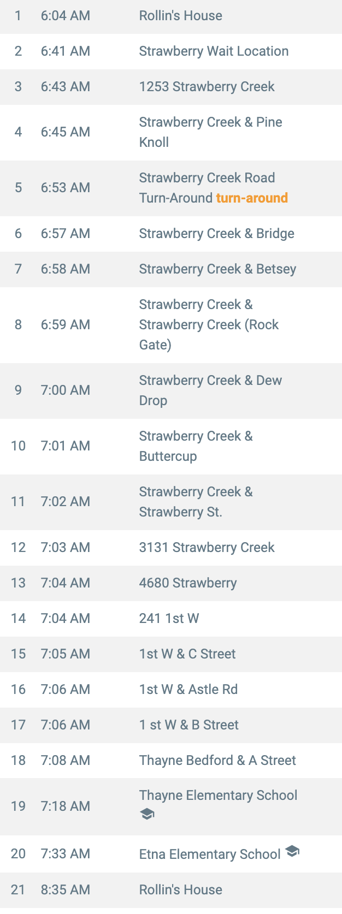342x914 pixels.
Task: Select the Strawberry Wait Location stop
Action: tap(171, 51)
